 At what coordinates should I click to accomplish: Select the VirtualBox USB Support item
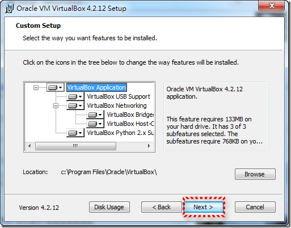pyautogui.click(x=119, y=96)
